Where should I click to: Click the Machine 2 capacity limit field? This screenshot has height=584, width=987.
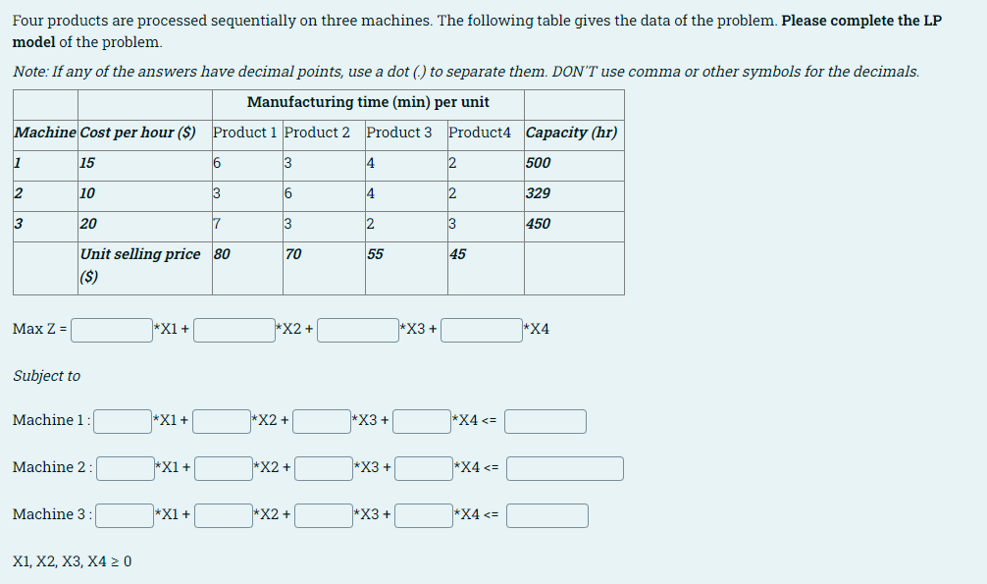click(x=564, y=468)
